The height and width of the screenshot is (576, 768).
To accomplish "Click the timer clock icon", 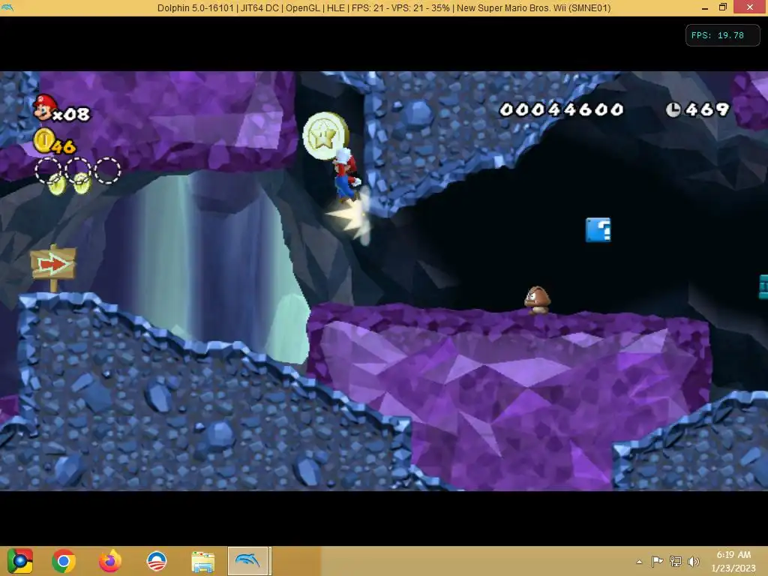I will point(673,109).
